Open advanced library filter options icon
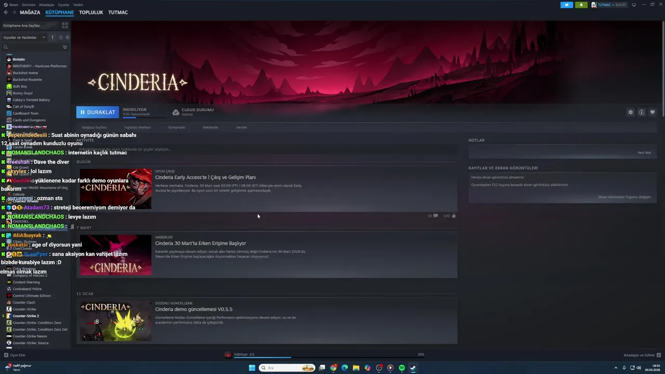Viewport: 665px width, 374px height. click(x=65, y=47)
